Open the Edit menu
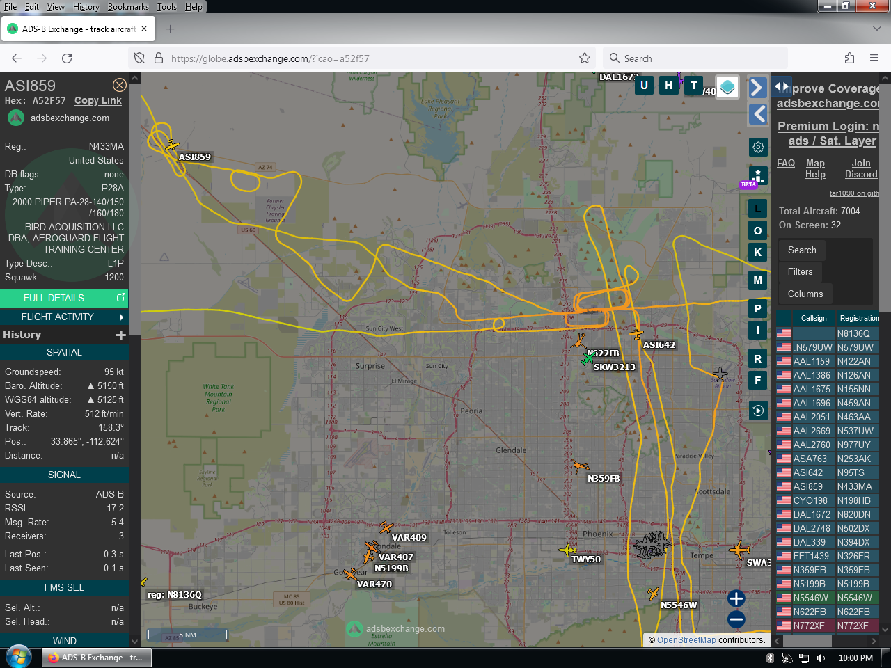 tap(32, 7)
